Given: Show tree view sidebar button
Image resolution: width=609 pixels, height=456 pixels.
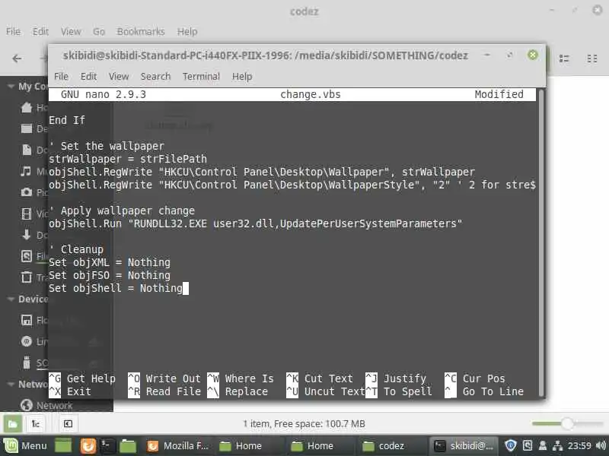Looking at the screenshot, I should (x=36, y=424).
